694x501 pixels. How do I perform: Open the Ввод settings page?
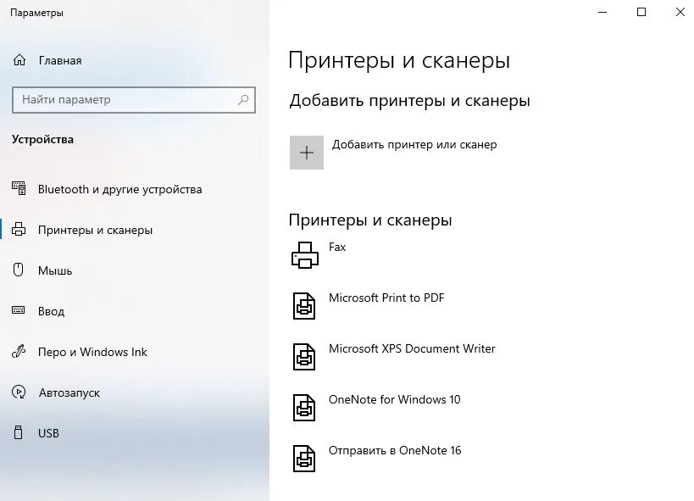[x=52, y=311]
